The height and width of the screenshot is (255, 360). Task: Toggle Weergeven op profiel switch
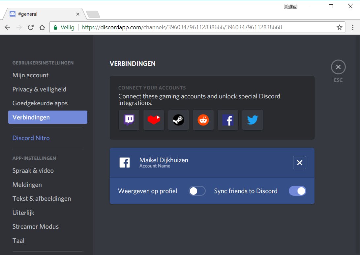[197, 191]
